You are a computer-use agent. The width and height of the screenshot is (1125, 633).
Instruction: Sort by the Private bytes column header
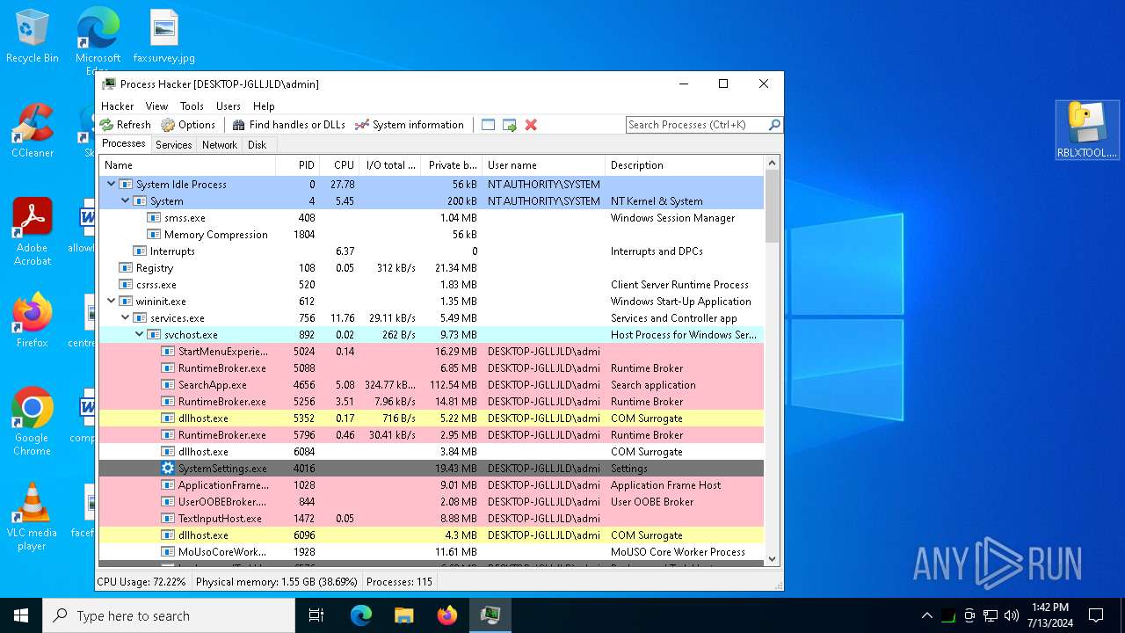coord(452,165)
